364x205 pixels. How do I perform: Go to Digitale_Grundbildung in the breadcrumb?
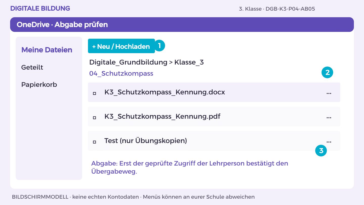128,62
